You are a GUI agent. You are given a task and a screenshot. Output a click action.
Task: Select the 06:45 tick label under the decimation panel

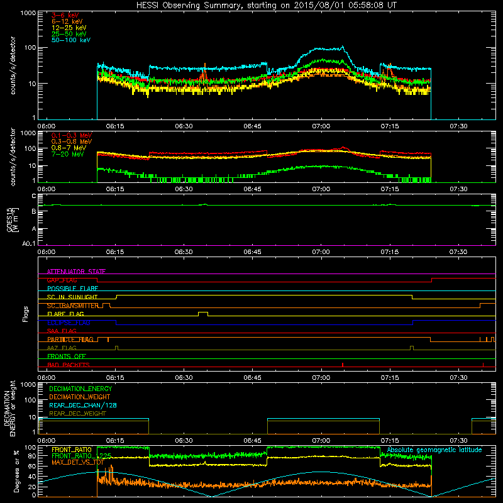click(252, 441)
